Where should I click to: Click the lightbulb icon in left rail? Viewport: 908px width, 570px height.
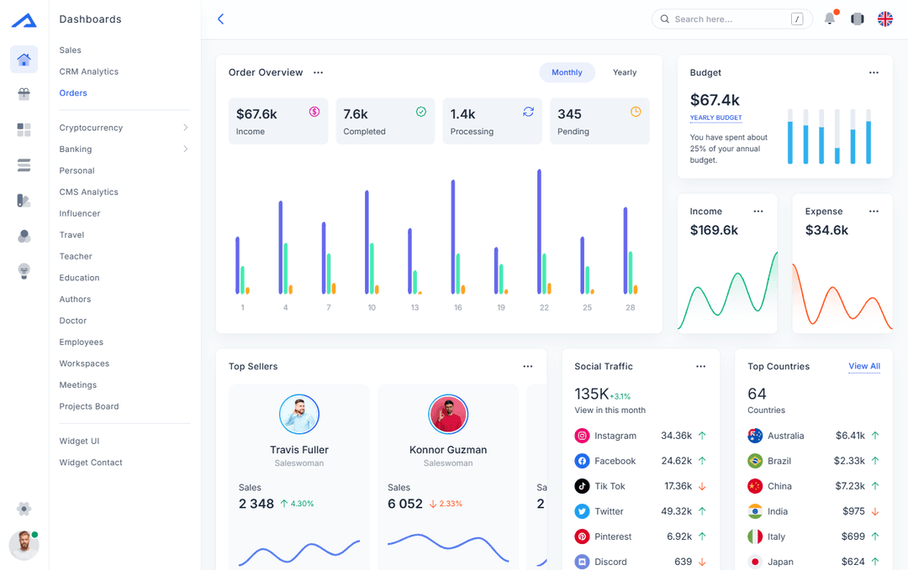coord(24,270)
